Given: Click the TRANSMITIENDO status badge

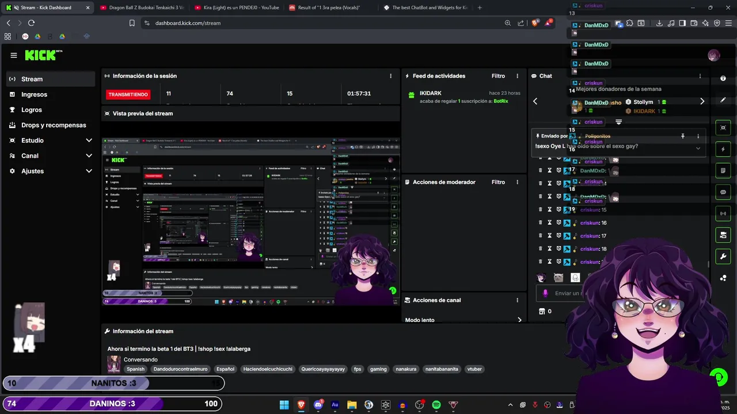Looking at the screenshot, I should pos(128,94).
